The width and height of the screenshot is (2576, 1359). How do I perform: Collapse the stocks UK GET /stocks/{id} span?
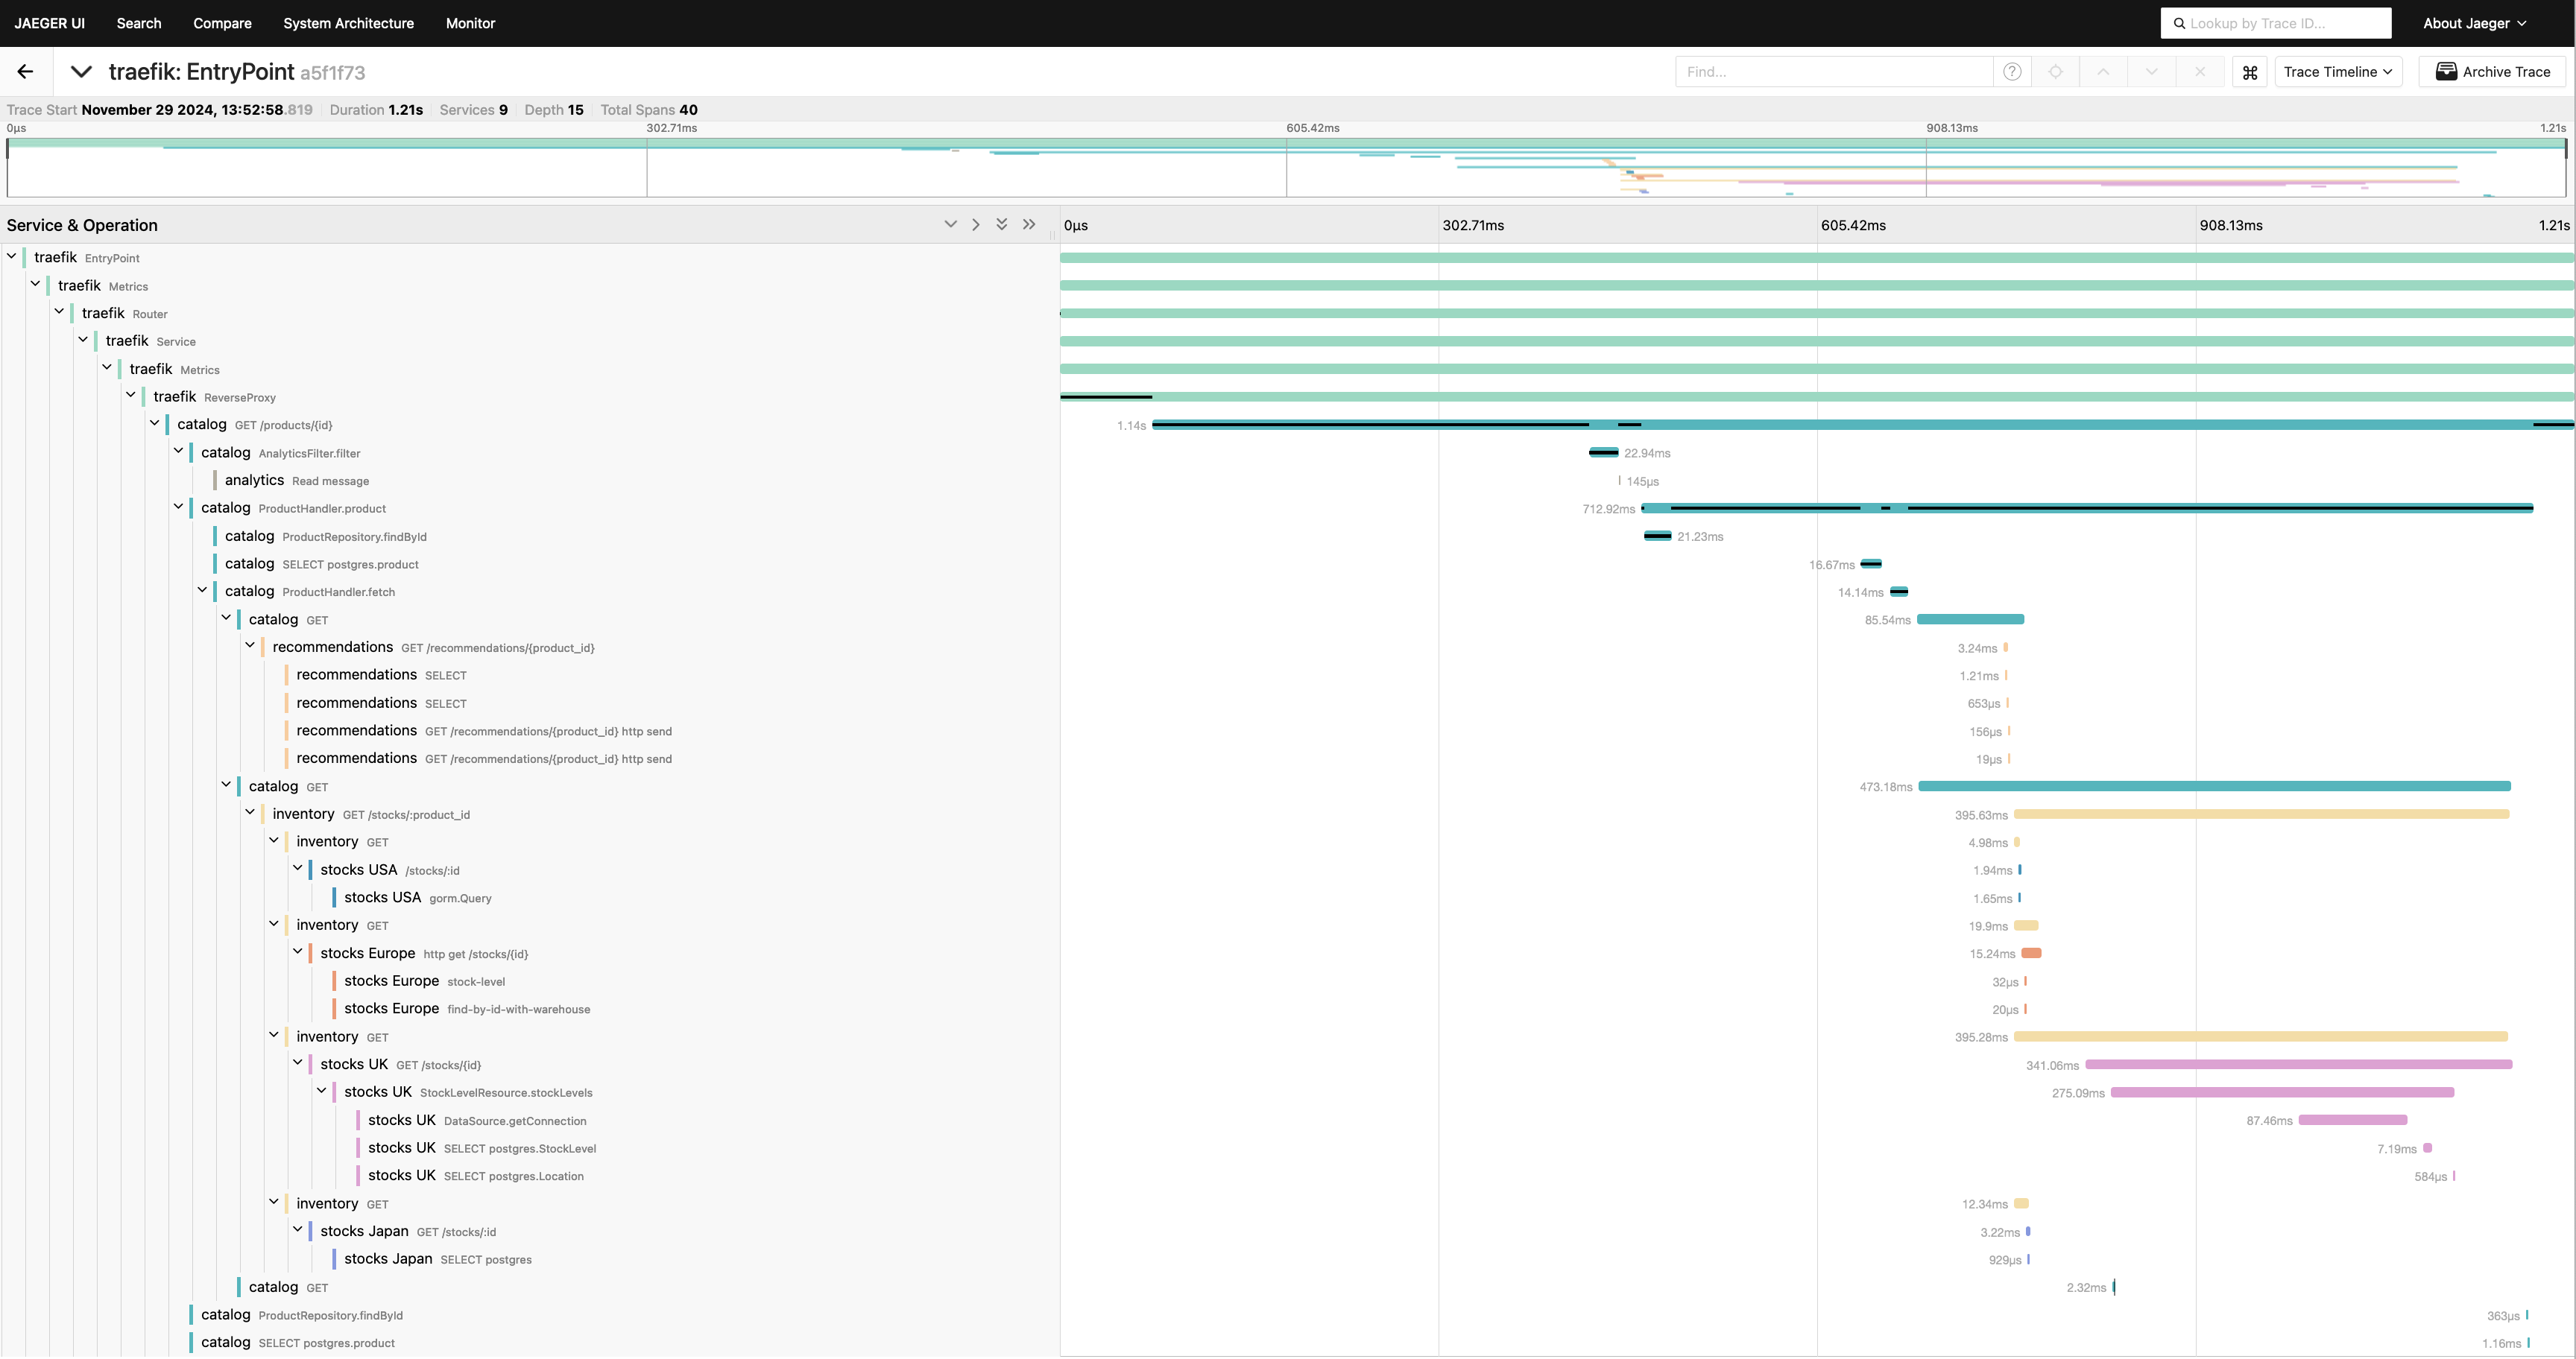click(x=298, y=1063)
